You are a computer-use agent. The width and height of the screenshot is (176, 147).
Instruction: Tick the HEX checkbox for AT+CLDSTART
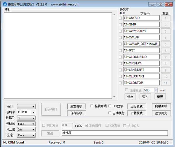(120, 77)
